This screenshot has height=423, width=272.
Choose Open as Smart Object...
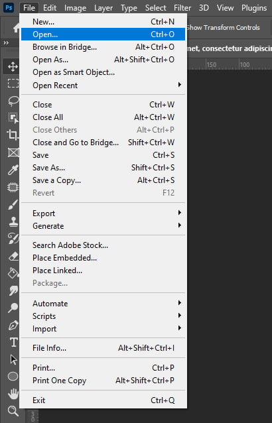pyautogui.click(x=103, y=72)
